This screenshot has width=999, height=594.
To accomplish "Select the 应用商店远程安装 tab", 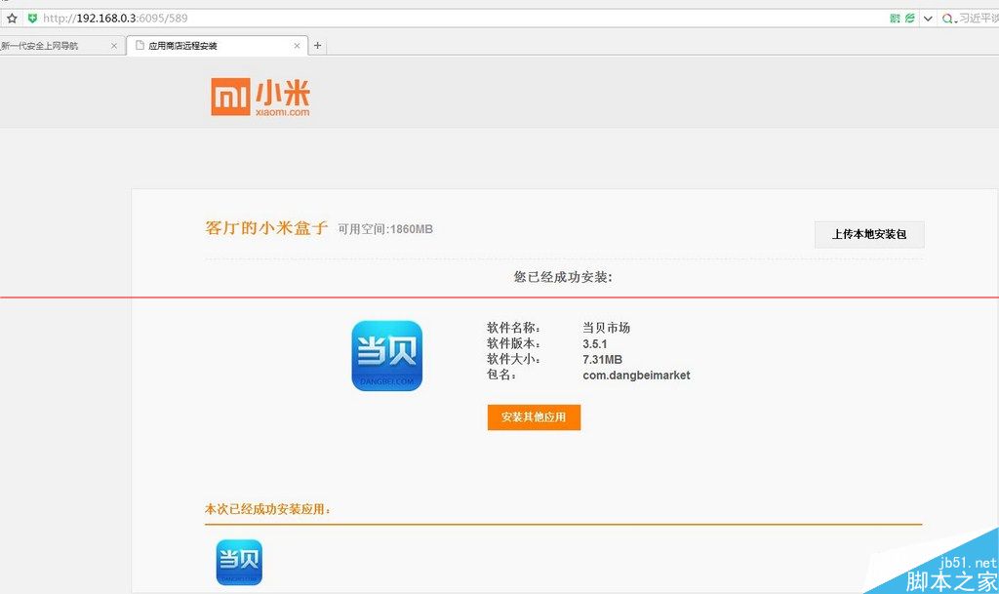I will point(217,46).
